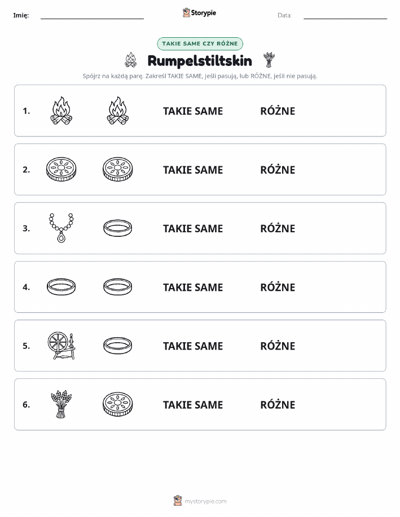Image resolution: width=400 pixels, height=517 pixels.
Task: Click the Storypie logo at the top
Action: (x=199, y=12)
